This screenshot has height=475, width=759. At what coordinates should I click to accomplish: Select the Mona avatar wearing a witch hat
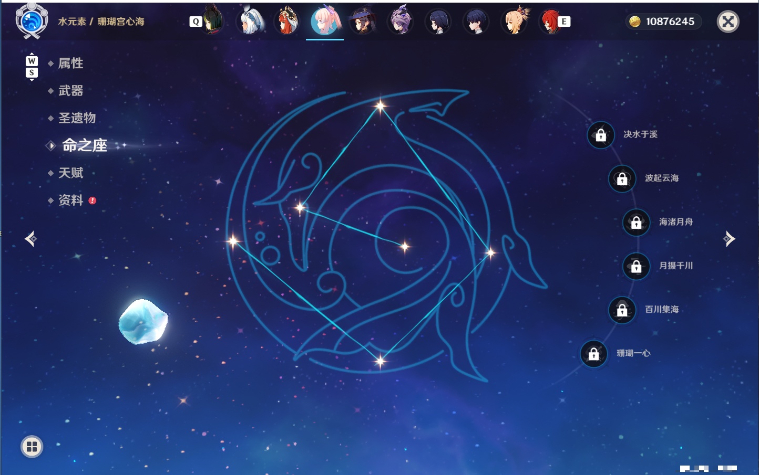tap(363, 21)
